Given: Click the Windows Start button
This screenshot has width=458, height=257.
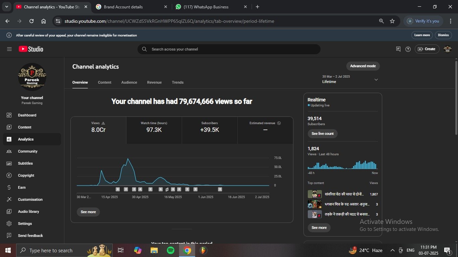Looking at the screenshot, I should coord(8,250).
